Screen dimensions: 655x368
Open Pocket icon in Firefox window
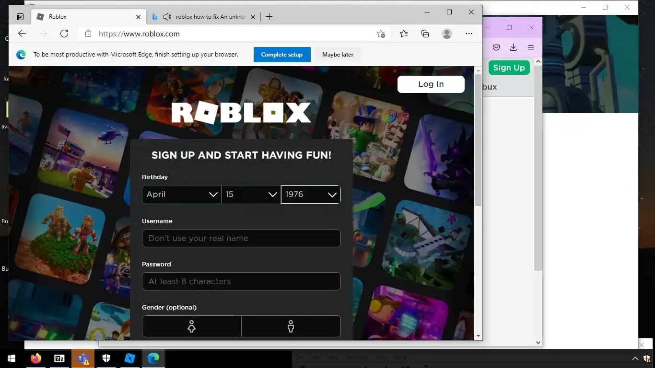click(496, 47)
